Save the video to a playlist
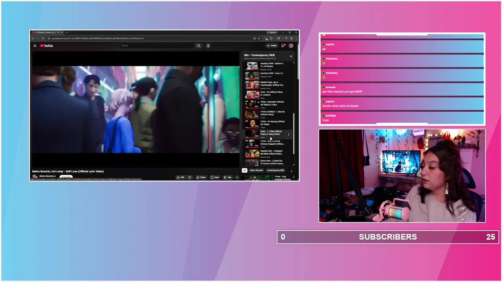Viewport: 502px width, 282px height. point(215,177)
